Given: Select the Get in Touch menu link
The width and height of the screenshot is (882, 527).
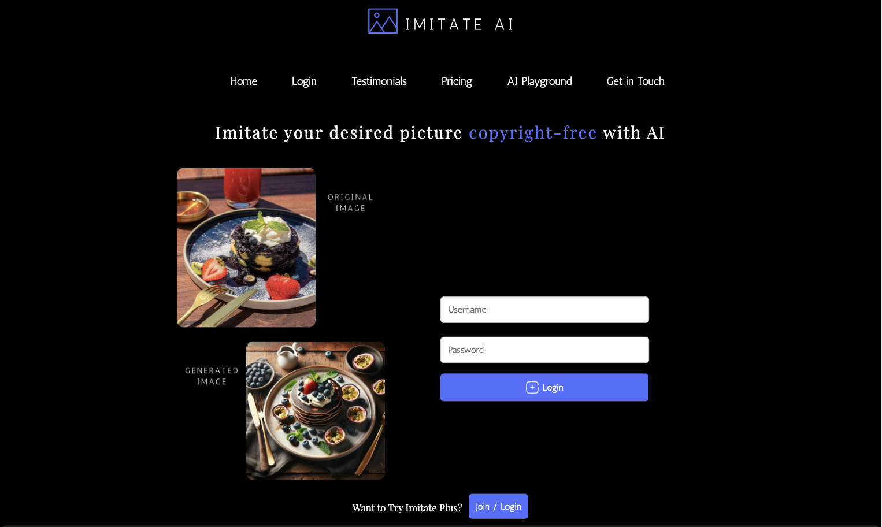Looking at the screenshot, I should coord(636,81).
